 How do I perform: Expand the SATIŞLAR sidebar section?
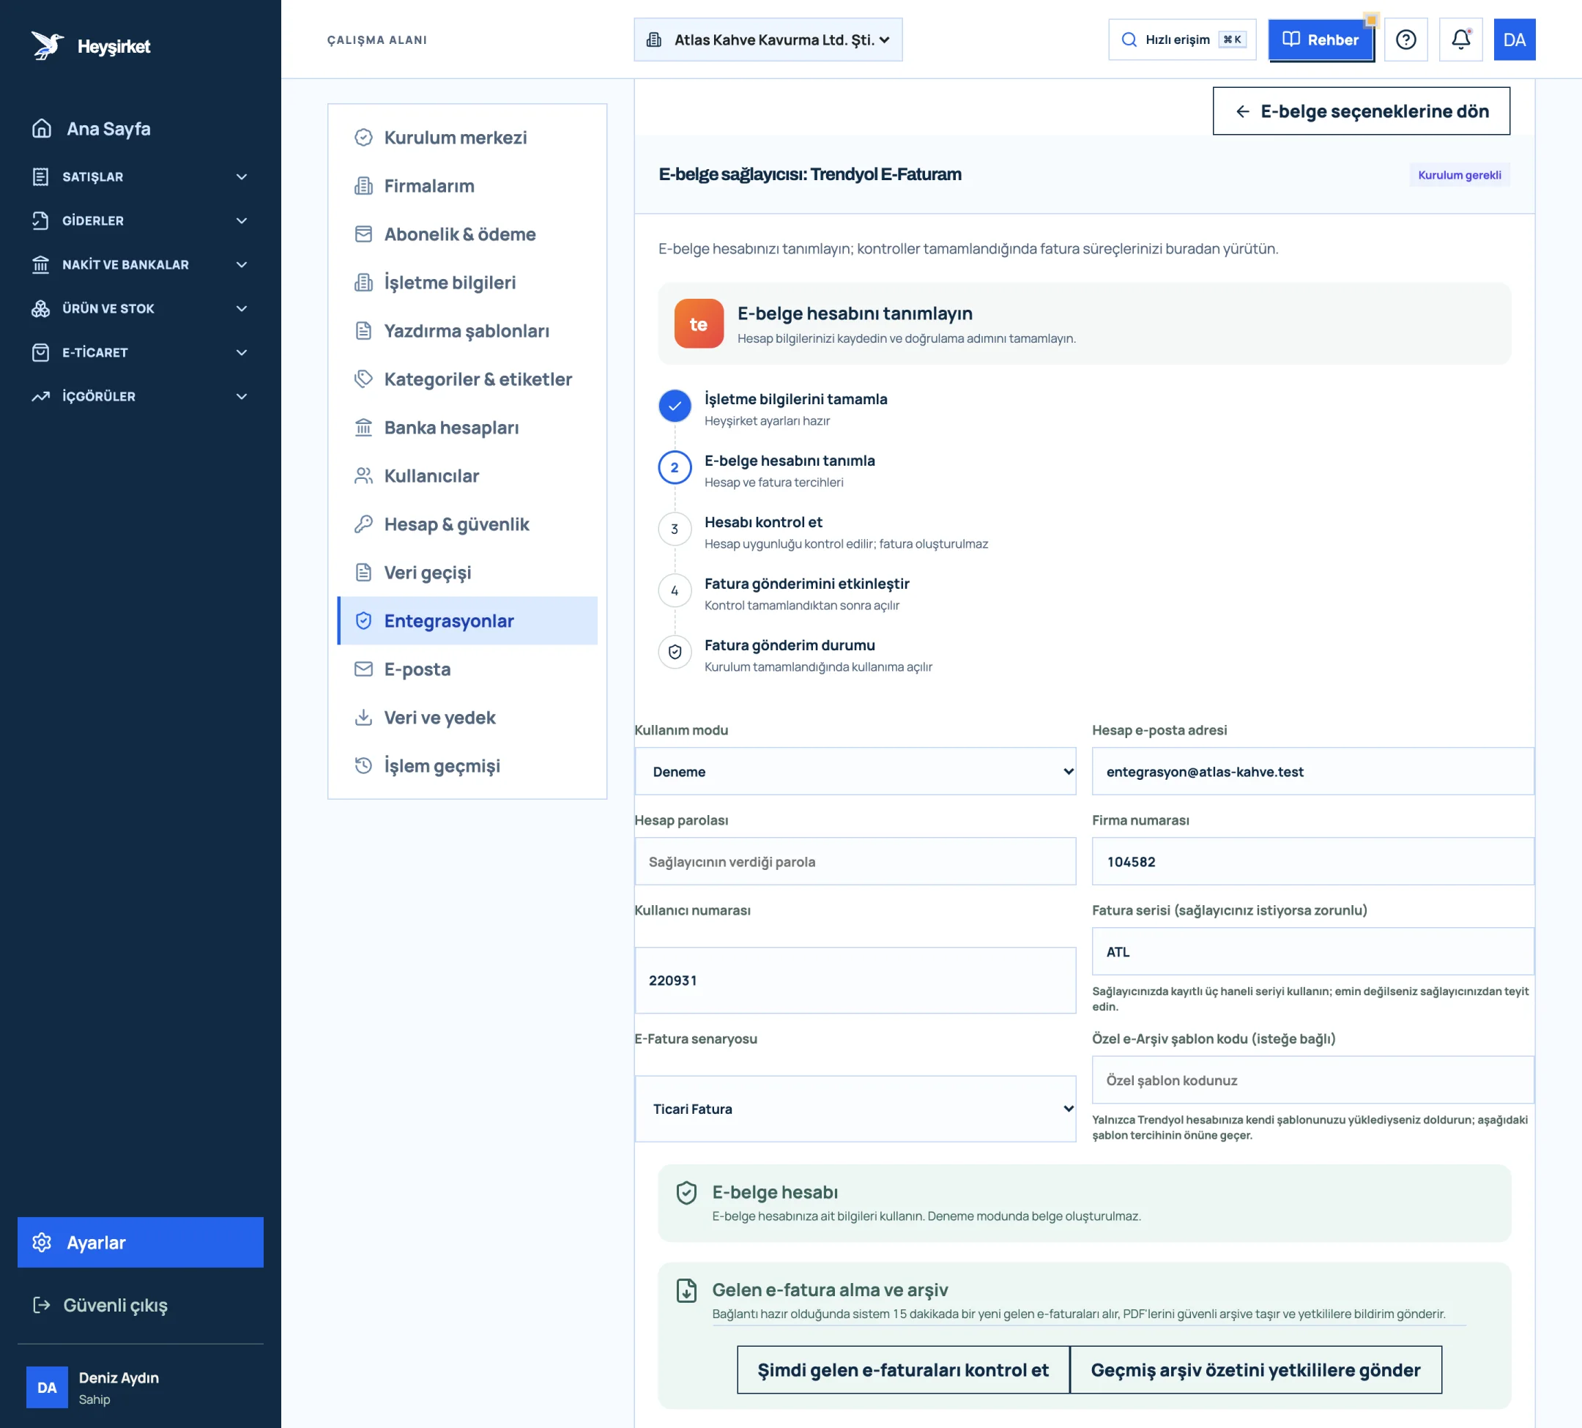point(141,176)
